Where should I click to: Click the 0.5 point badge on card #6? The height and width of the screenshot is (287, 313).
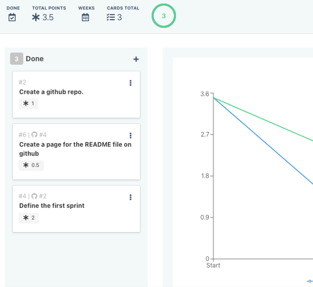point(31,165)
